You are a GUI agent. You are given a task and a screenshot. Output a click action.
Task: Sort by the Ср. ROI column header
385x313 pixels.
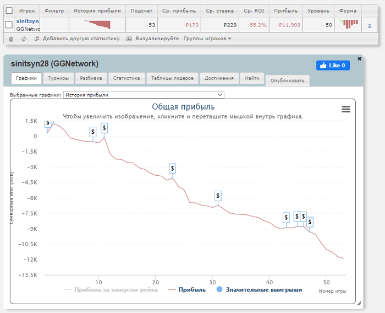tap(254, 11)
